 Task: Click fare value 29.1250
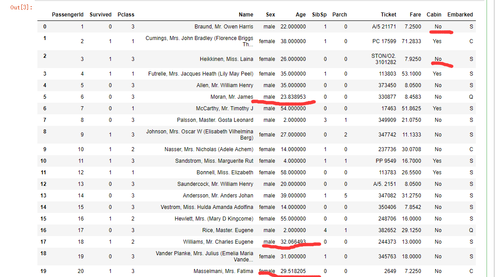pyautogui.click(x=411, y=230)
